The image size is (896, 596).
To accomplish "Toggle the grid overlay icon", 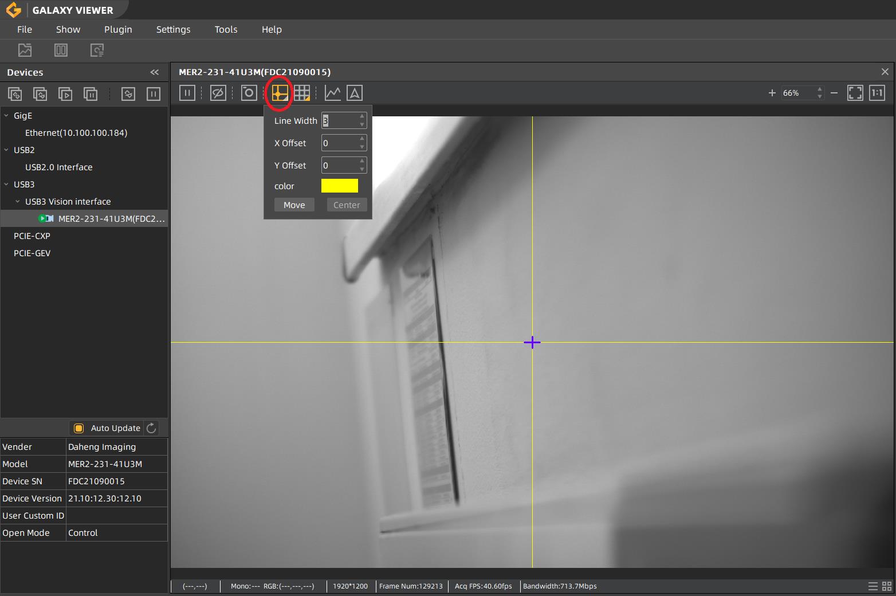I will [x=302, y=93].
